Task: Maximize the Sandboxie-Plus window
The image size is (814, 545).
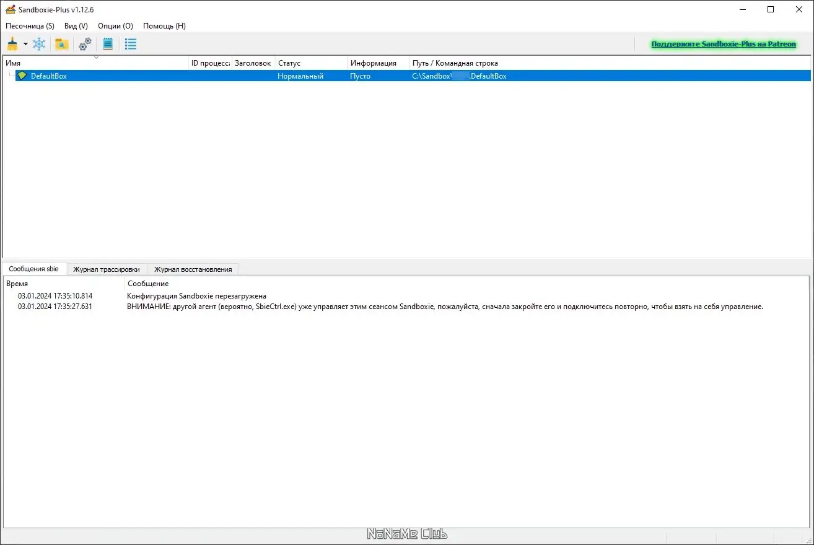Action: 771,9
